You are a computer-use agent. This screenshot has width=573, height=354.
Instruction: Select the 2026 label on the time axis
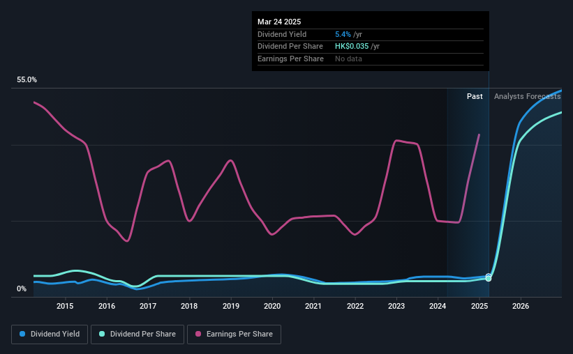point(521,306)
